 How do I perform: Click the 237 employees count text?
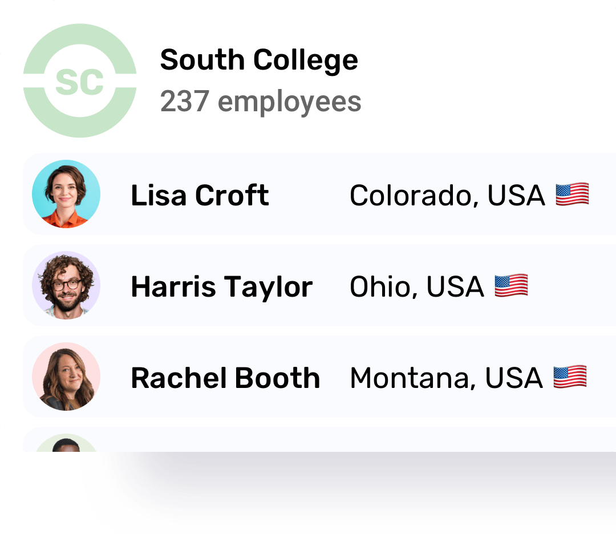(x=261, y=102)
